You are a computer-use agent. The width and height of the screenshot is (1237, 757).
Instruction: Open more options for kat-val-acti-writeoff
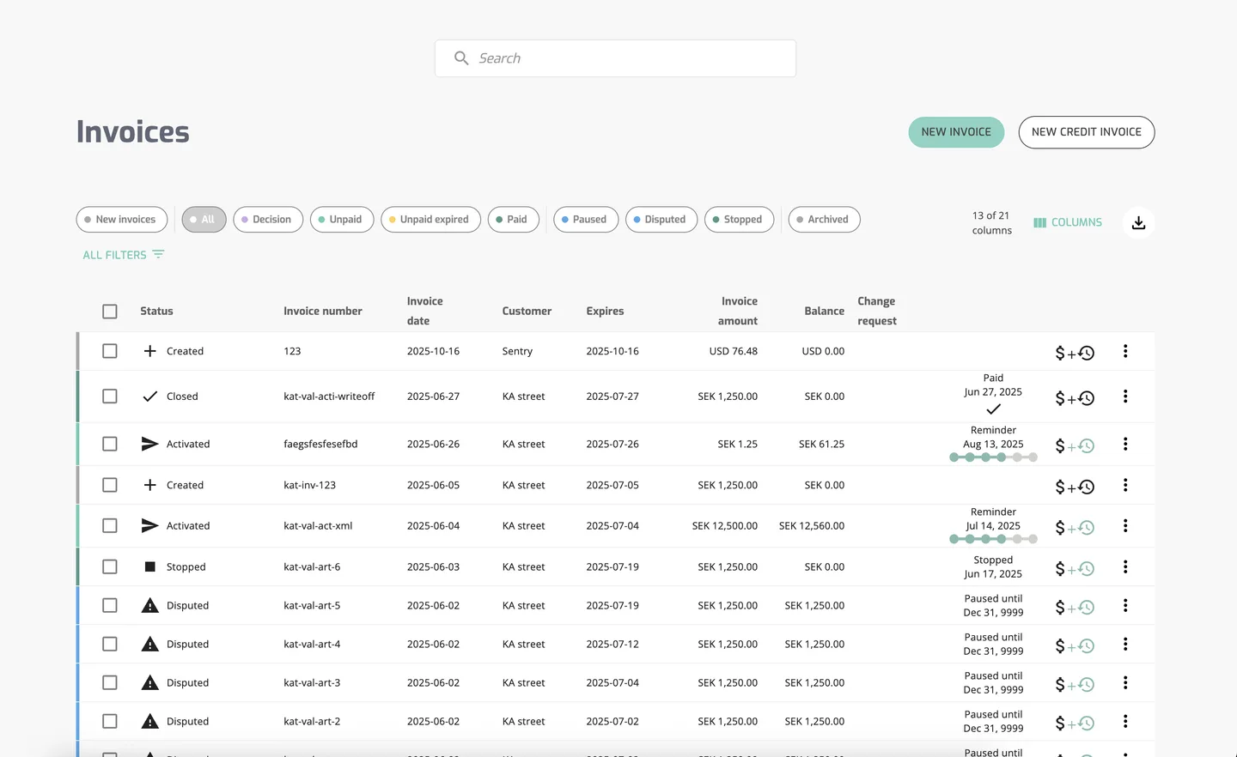[1125, 397]
